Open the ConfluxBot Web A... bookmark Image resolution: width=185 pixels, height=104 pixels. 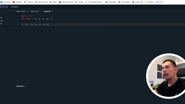94,2
